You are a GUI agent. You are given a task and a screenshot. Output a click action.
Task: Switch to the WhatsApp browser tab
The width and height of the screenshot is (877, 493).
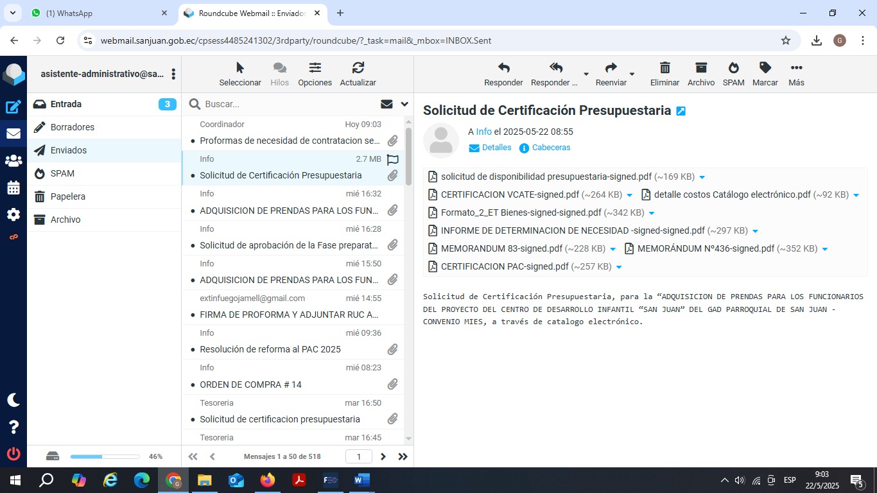click(96, 13)
